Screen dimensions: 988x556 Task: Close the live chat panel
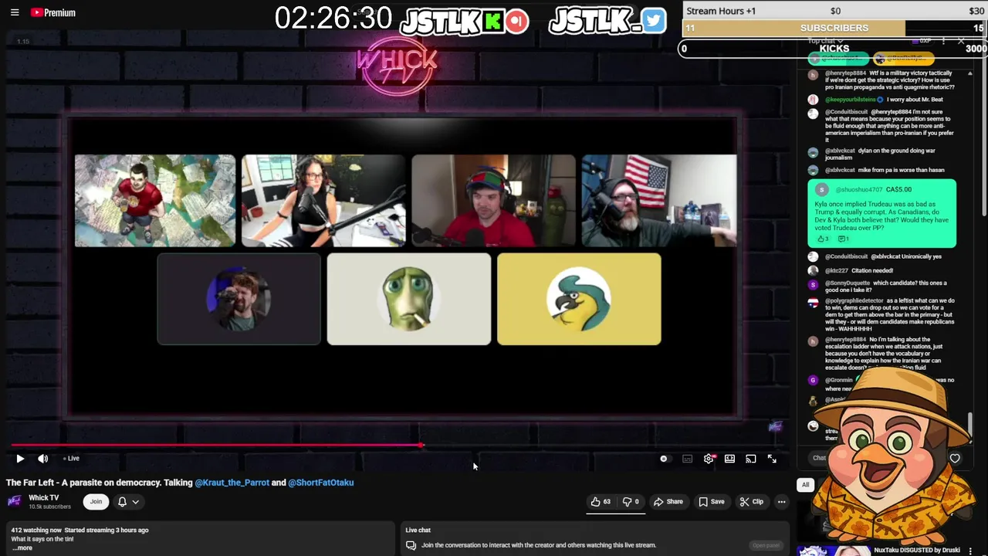coord(961,40)
